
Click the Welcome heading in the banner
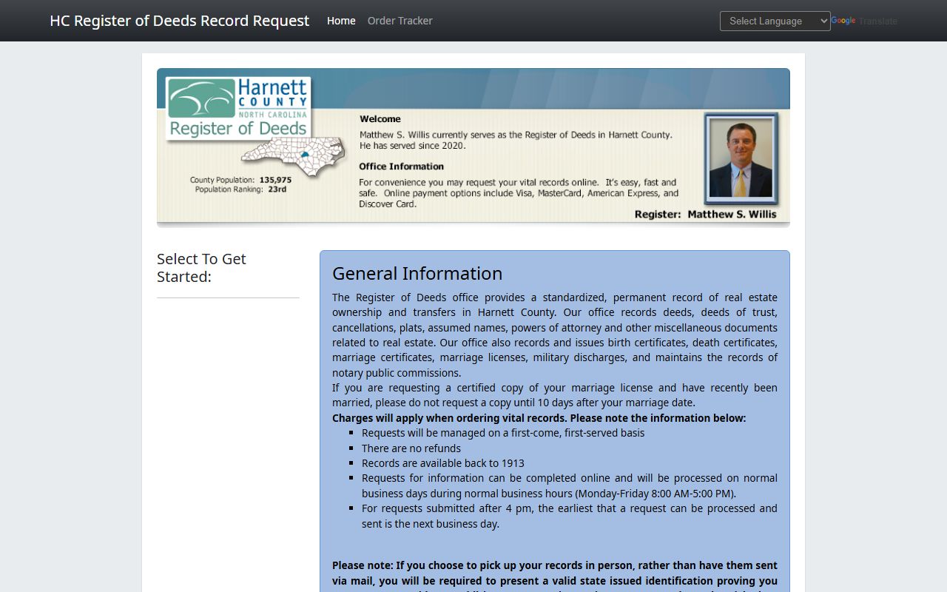pyautogui.click(x=380, y=118)
